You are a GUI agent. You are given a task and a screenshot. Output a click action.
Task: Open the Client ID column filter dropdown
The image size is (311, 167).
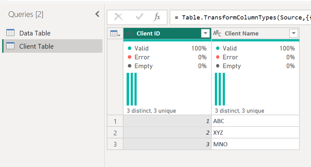click(x=205, y=33)
